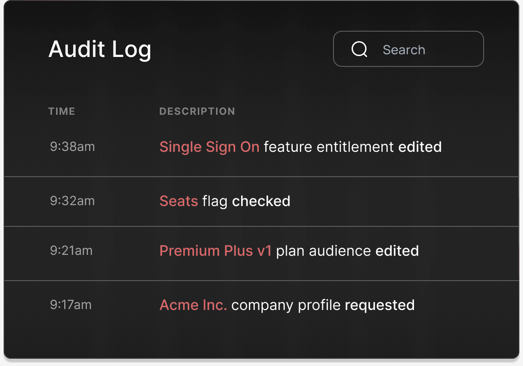The width and height of the screenshot is (523, 366).
Task: Open the Acme Inc. company link
Action: [193, 305]
